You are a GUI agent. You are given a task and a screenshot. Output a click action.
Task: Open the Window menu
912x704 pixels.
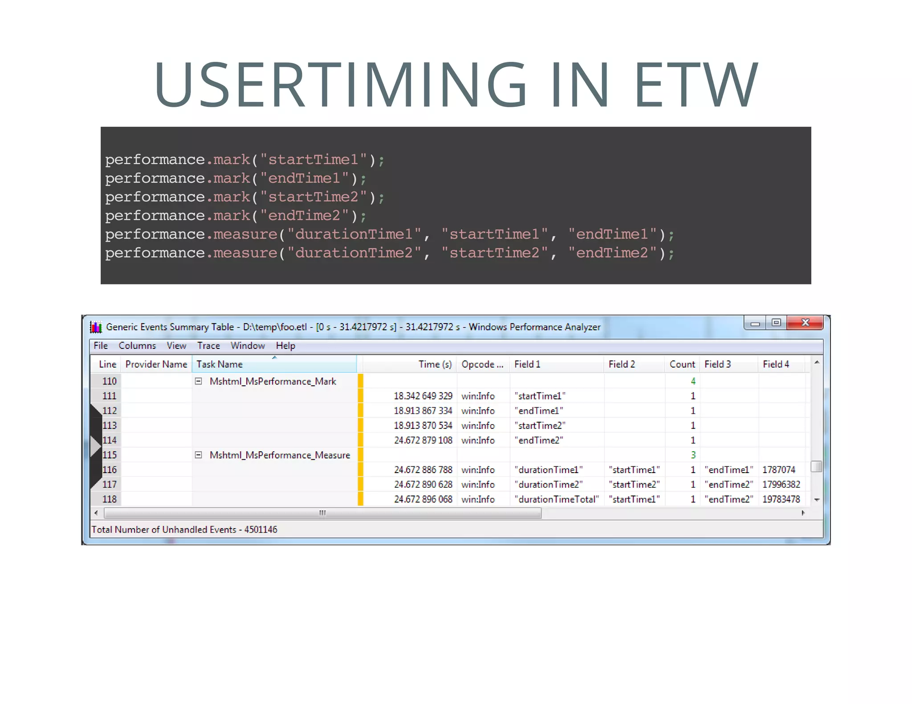click(248, 345)
